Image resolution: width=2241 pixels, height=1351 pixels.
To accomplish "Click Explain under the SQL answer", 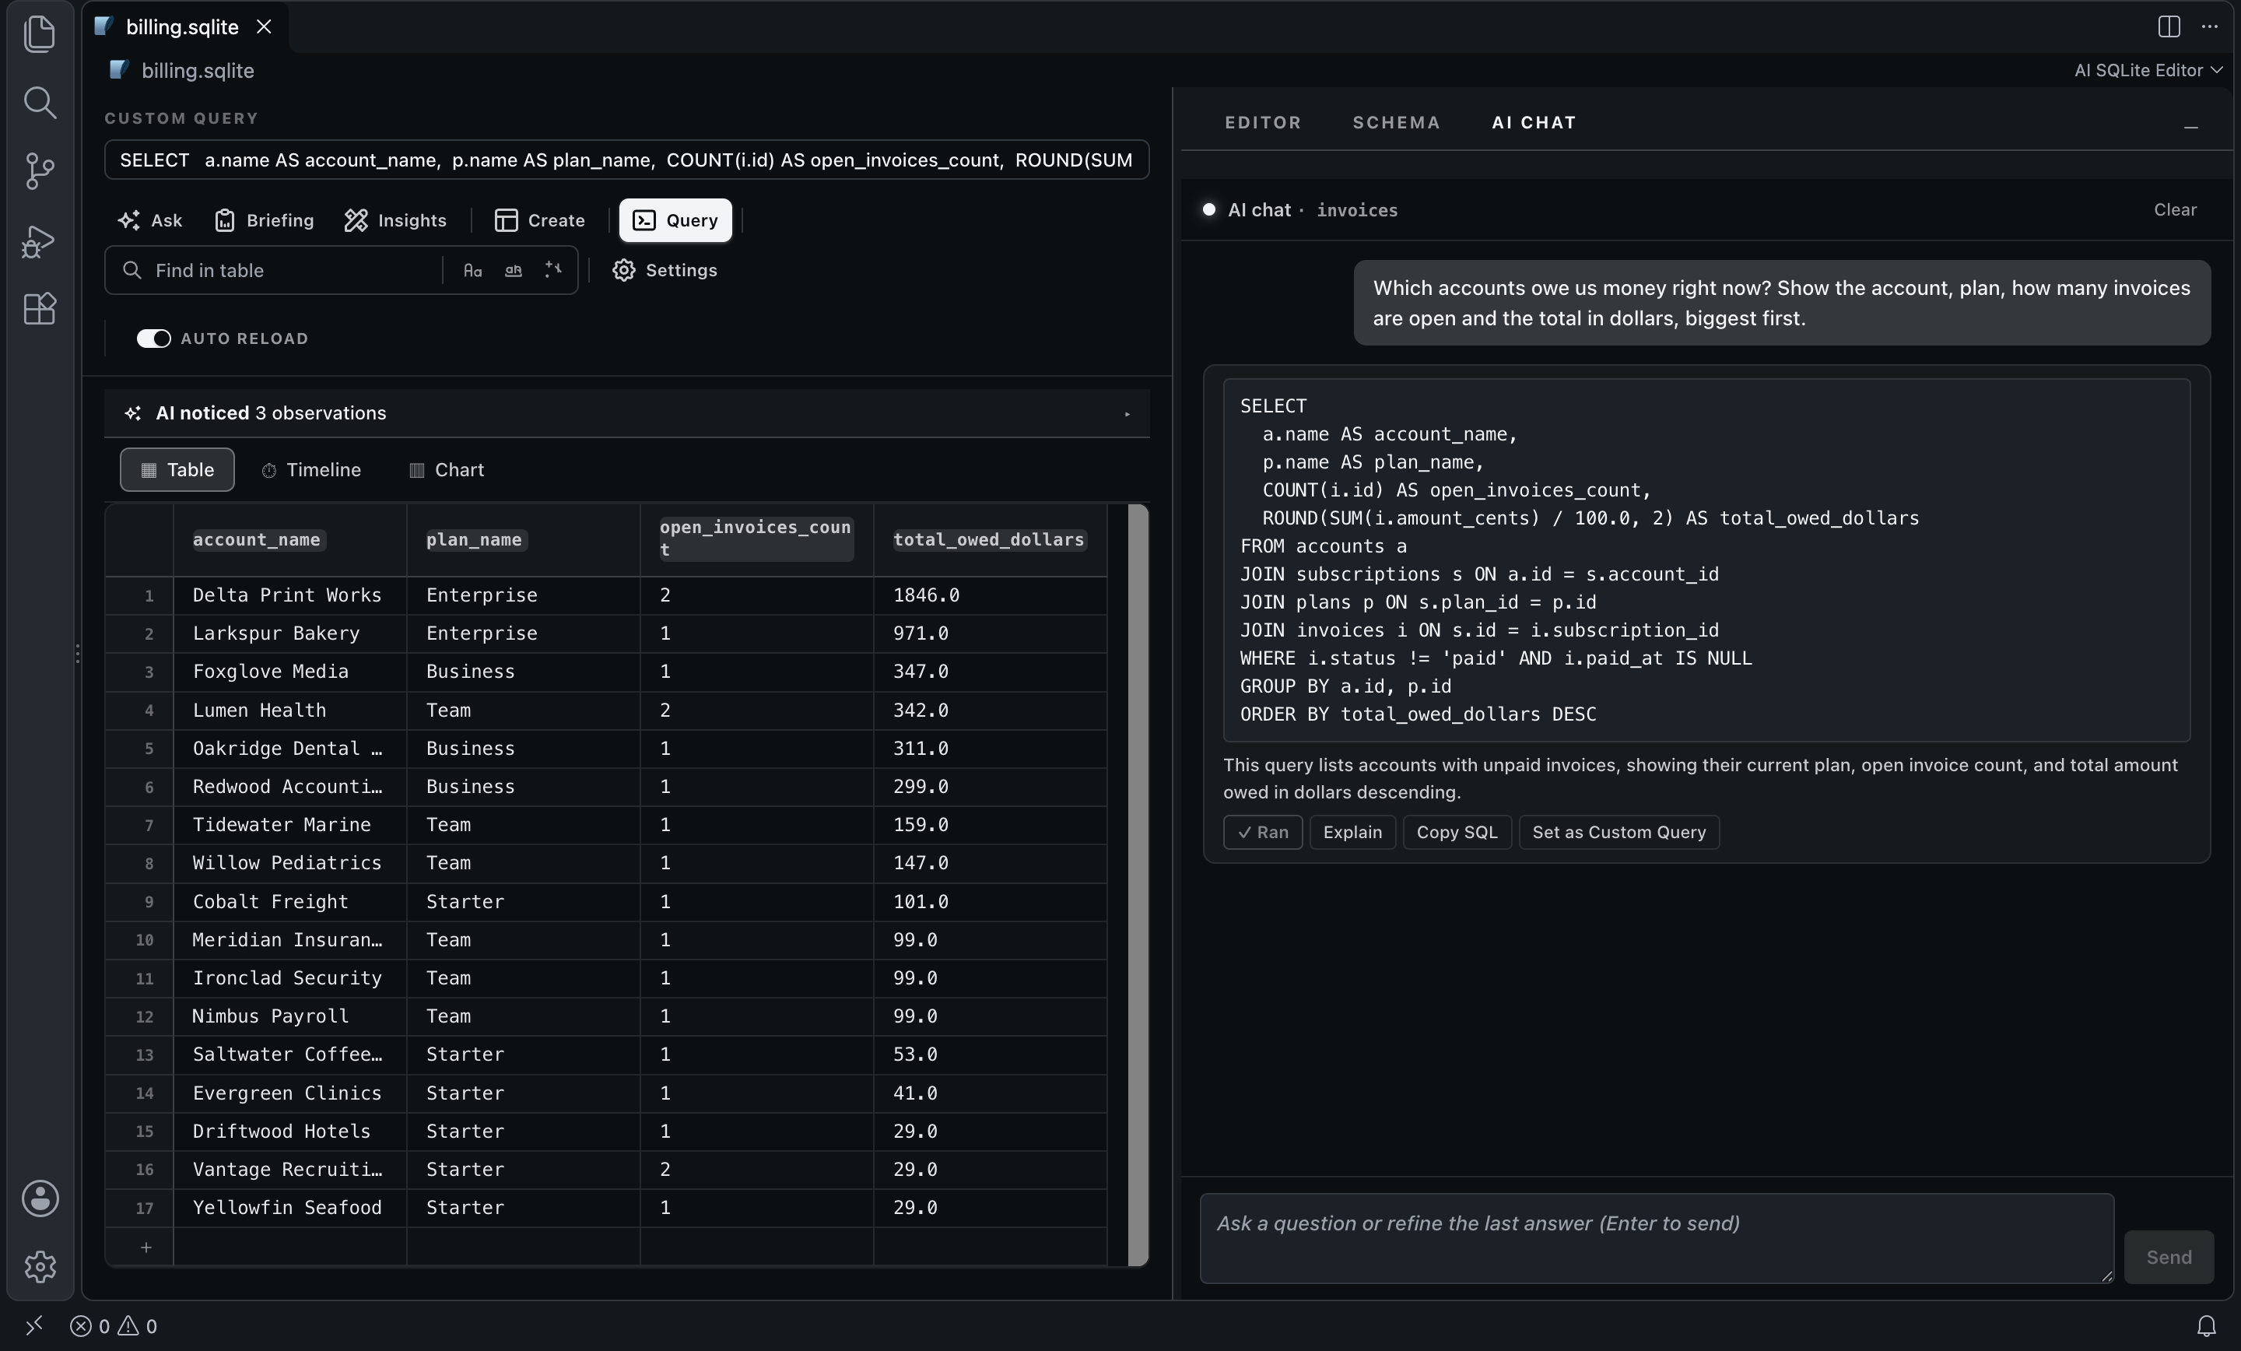I will 1352,831.
